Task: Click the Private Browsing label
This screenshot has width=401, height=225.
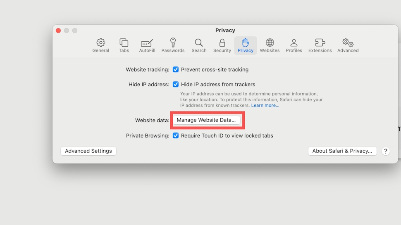Action: point(148,135)
